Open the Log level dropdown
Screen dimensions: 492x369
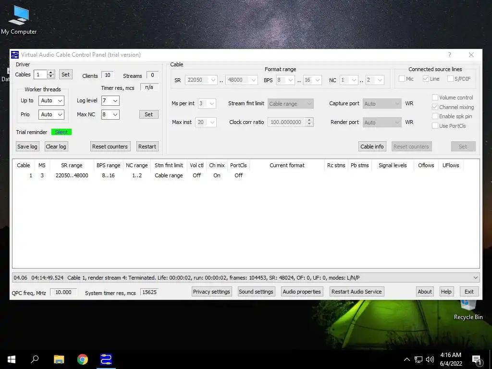[x=110, y=100]
